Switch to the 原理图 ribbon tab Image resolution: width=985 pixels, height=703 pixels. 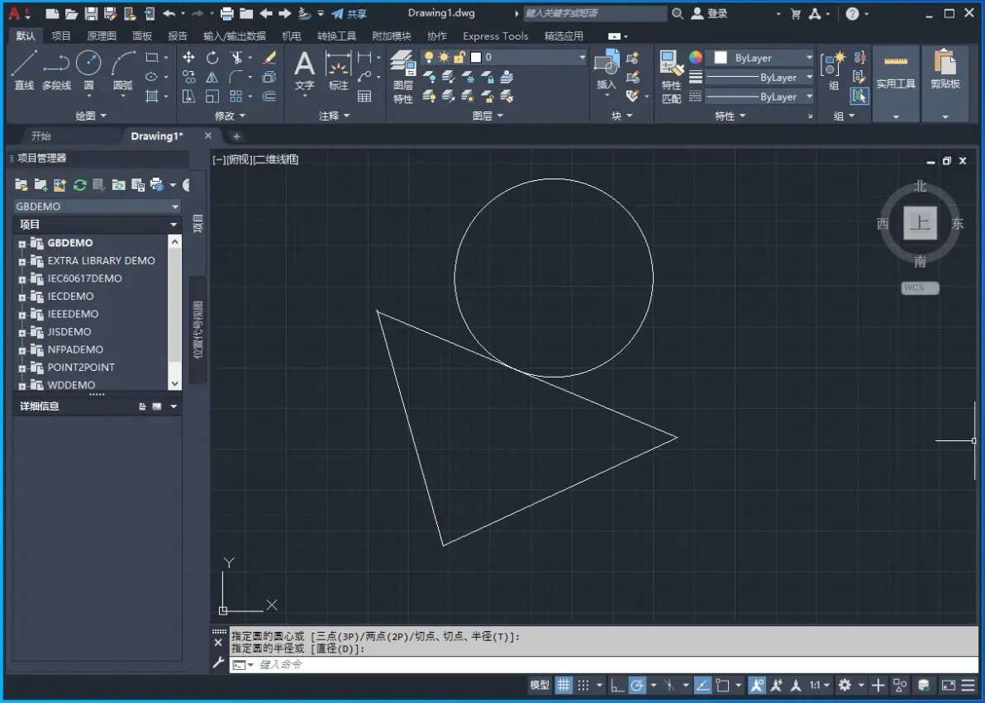click(101, 36)
